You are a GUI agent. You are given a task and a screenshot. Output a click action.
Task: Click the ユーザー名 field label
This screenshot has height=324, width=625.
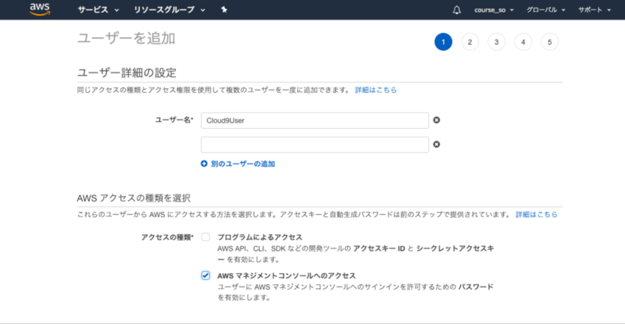[174, 119]
